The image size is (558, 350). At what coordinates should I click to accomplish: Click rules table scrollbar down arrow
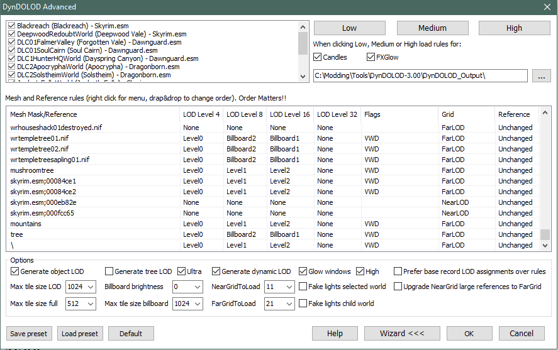tap(545, 246)
